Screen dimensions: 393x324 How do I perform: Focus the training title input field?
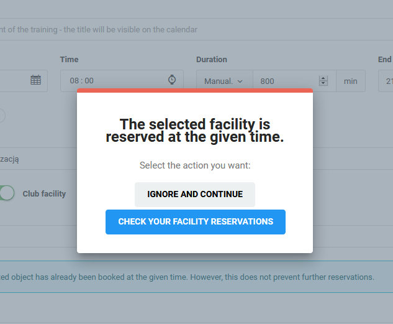coord(186,29)
